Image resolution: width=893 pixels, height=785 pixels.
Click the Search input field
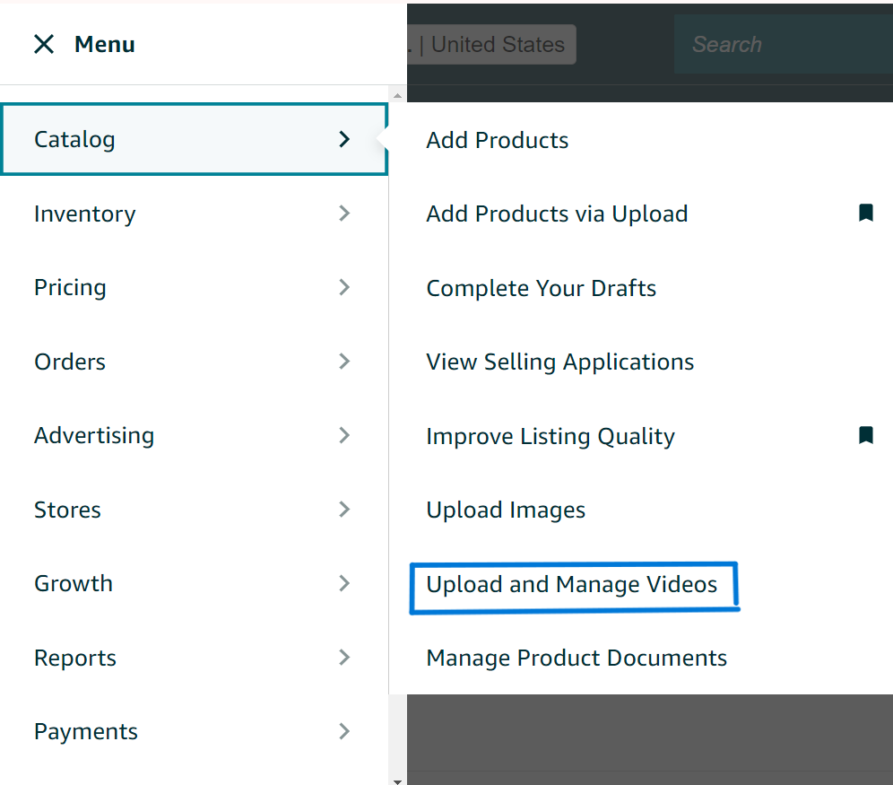[x=780, y=44]
